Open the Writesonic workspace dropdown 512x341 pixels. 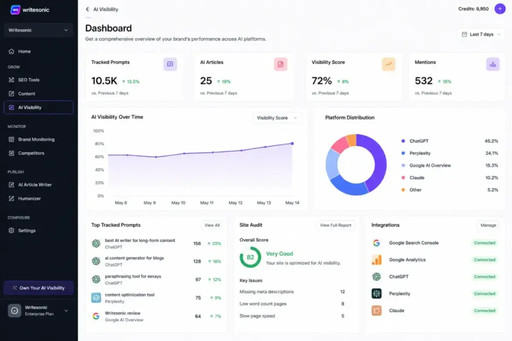pos(38,30)
